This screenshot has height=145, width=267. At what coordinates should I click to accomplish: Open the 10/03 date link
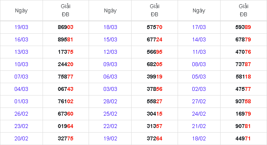(x=21, y=64)
